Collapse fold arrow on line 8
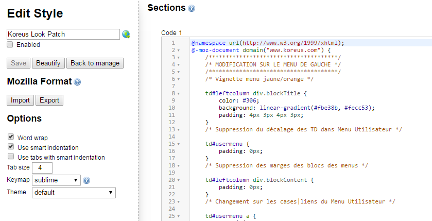The image size is (432, 221). [x=178, y=94]
